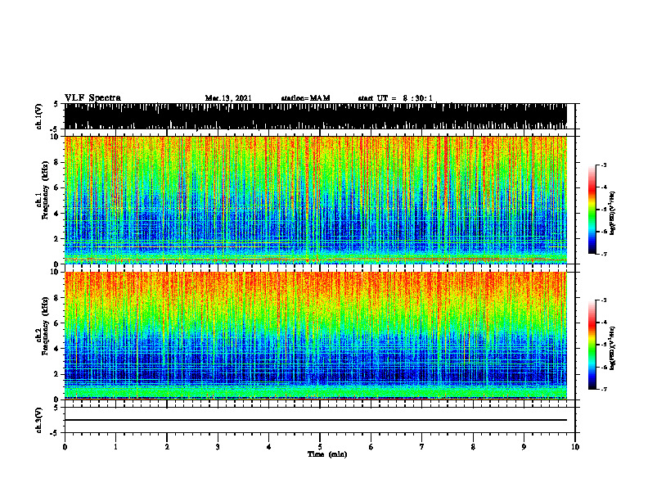Viewport: 648px width, 501px height.
Task: Click the "Time (min)" axis label
Action: [x=327, y=454]
